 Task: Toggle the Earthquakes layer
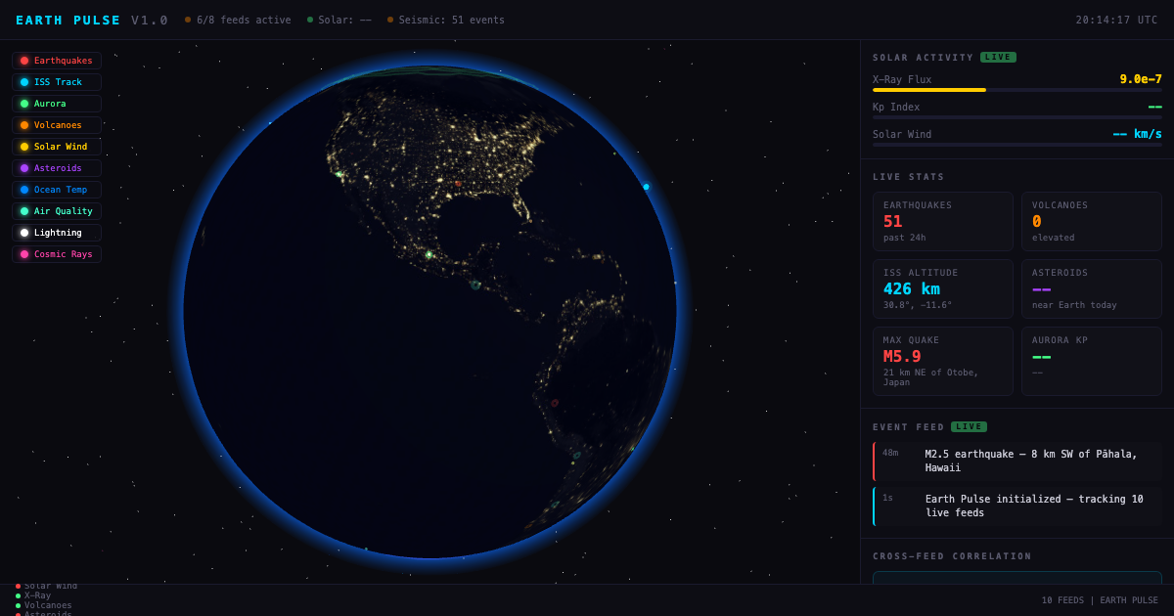tap(57, 61)
